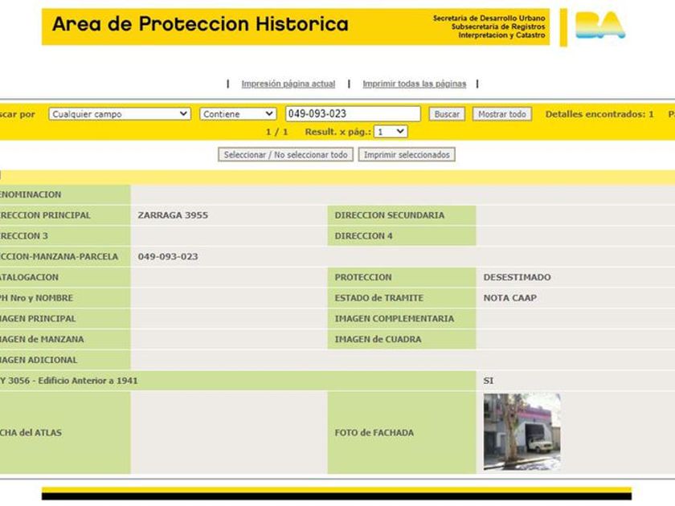Screen dimensions: 675x506
Task: Click 'Seleccionar / No seleccionar todo' button
Action: (x=285, y=154)
